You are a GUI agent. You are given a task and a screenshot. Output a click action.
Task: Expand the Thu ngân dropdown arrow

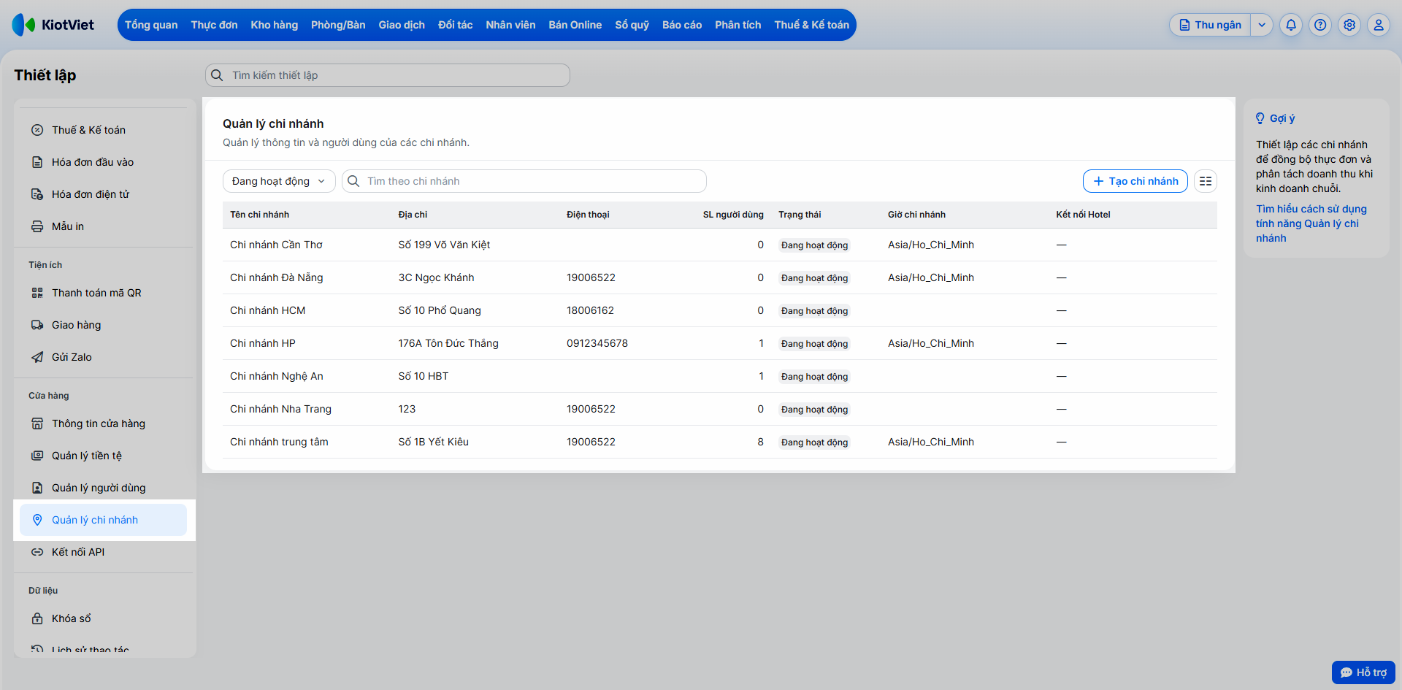(1262, 25)
